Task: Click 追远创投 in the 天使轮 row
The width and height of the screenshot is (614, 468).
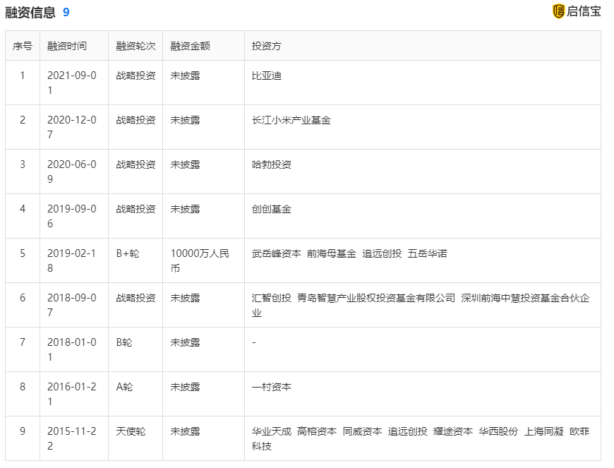Action: tap(408, 431)
